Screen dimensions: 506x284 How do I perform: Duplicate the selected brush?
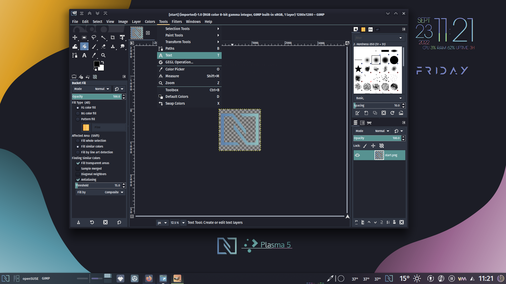[375, 113]
